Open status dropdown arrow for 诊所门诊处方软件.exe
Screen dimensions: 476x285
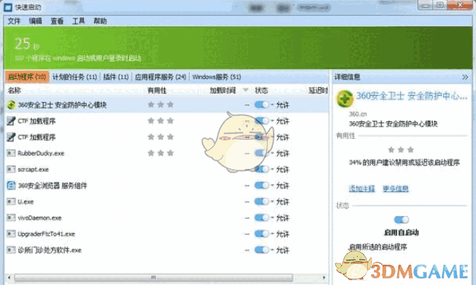(x=272, y=250)
